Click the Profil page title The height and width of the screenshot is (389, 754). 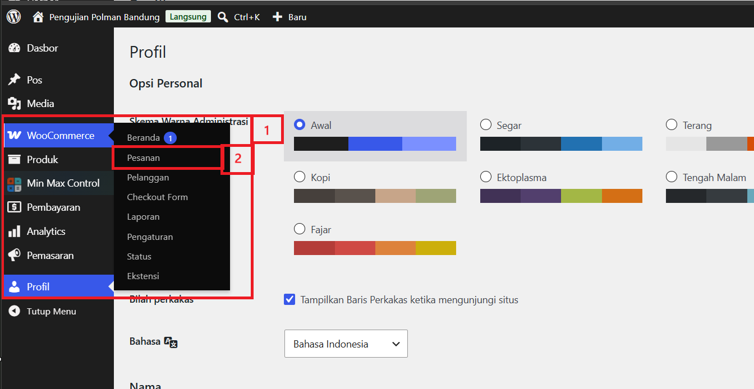[148, 52]
